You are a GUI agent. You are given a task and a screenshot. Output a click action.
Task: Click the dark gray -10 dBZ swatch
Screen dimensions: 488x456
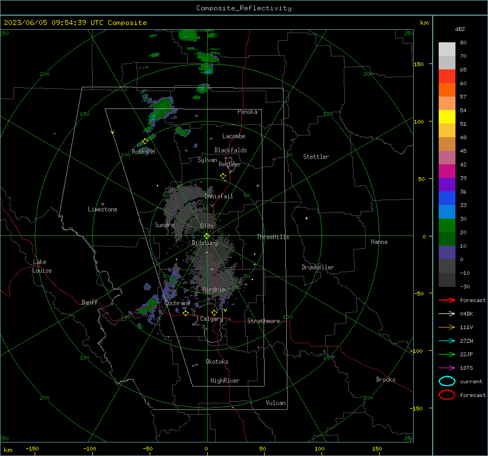coord(447,279)
